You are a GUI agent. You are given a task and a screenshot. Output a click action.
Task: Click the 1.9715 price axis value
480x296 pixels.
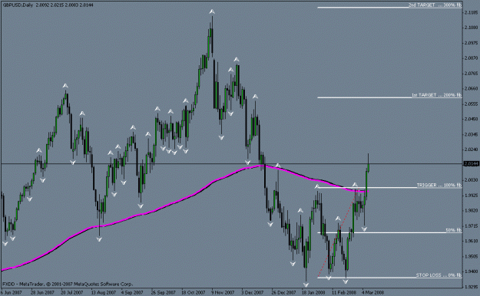pyautogui.click(x=472, y=225)
